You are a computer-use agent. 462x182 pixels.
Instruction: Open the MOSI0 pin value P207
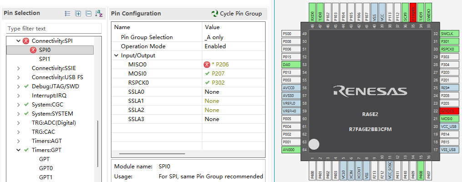tap(234, 74)
